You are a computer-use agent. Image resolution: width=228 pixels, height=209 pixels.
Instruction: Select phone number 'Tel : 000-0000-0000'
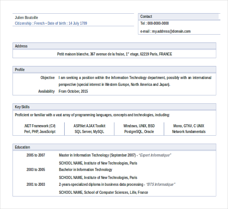click(x=154, y=23)
